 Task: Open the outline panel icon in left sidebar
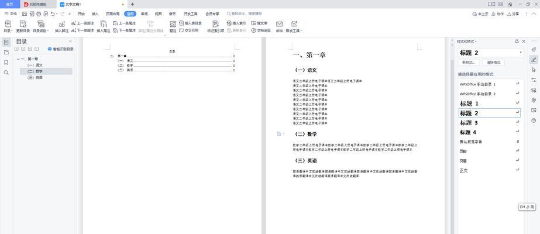[6, 42]
